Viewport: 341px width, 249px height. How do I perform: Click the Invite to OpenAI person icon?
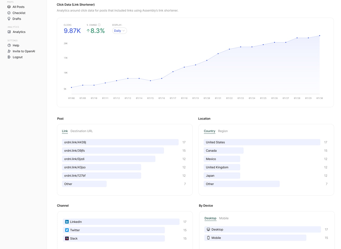point(9,51)
